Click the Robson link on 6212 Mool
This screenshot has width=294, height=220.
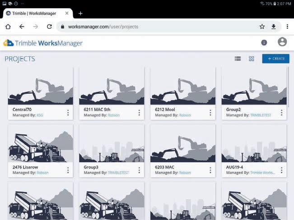coord(185,115)
